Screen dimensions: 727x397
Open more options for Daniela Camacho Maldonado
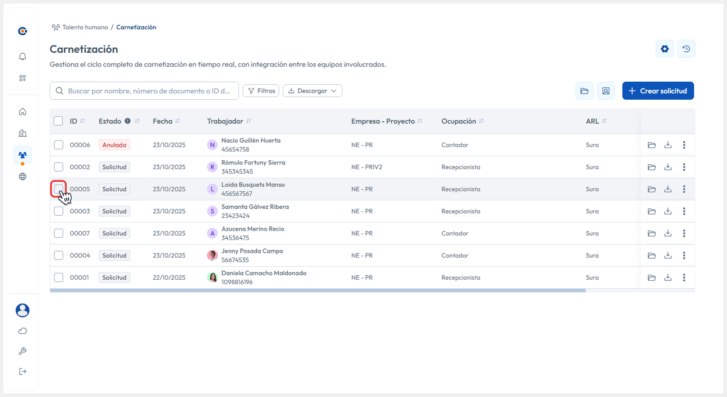tap(684, 277)
